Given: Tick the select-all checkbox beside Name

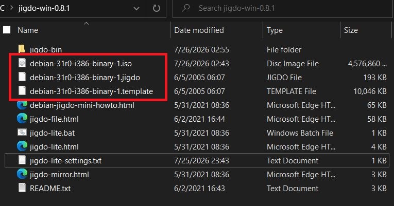Looking at the screenshot, I should (7, 30).
